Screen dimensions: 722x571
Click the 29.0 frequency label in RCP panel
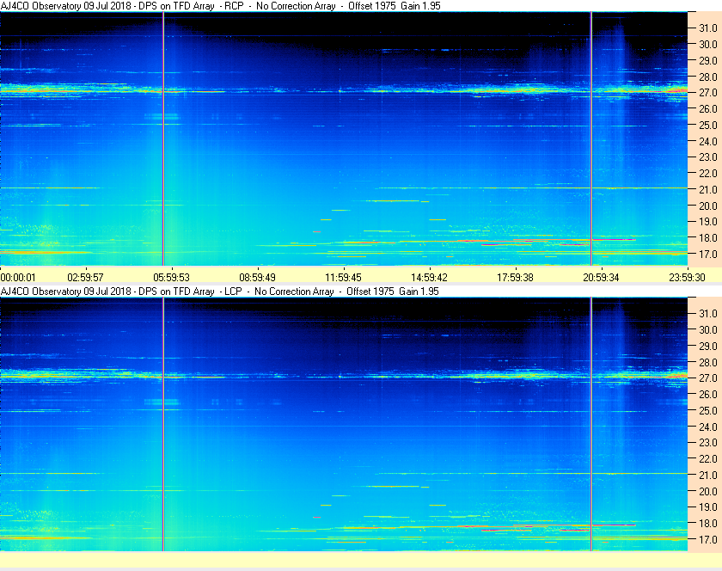click(708, 60)
